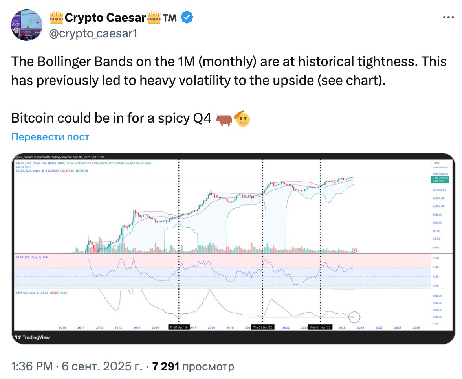The width and height of the screenshot is (462, 379).
Task: Click the 7 291 просмотр view count
Action: click(193, 366)
